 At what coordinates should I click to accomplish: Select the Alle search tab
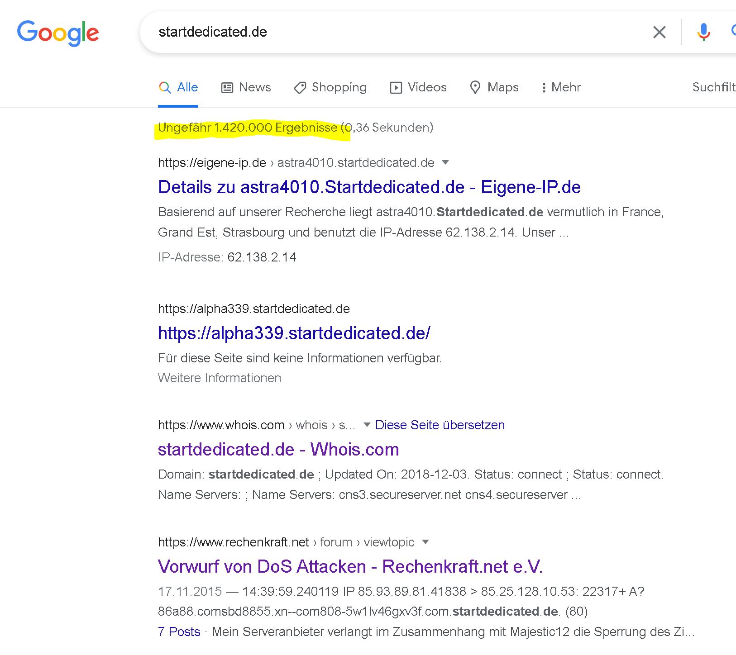tap(178, 87)
